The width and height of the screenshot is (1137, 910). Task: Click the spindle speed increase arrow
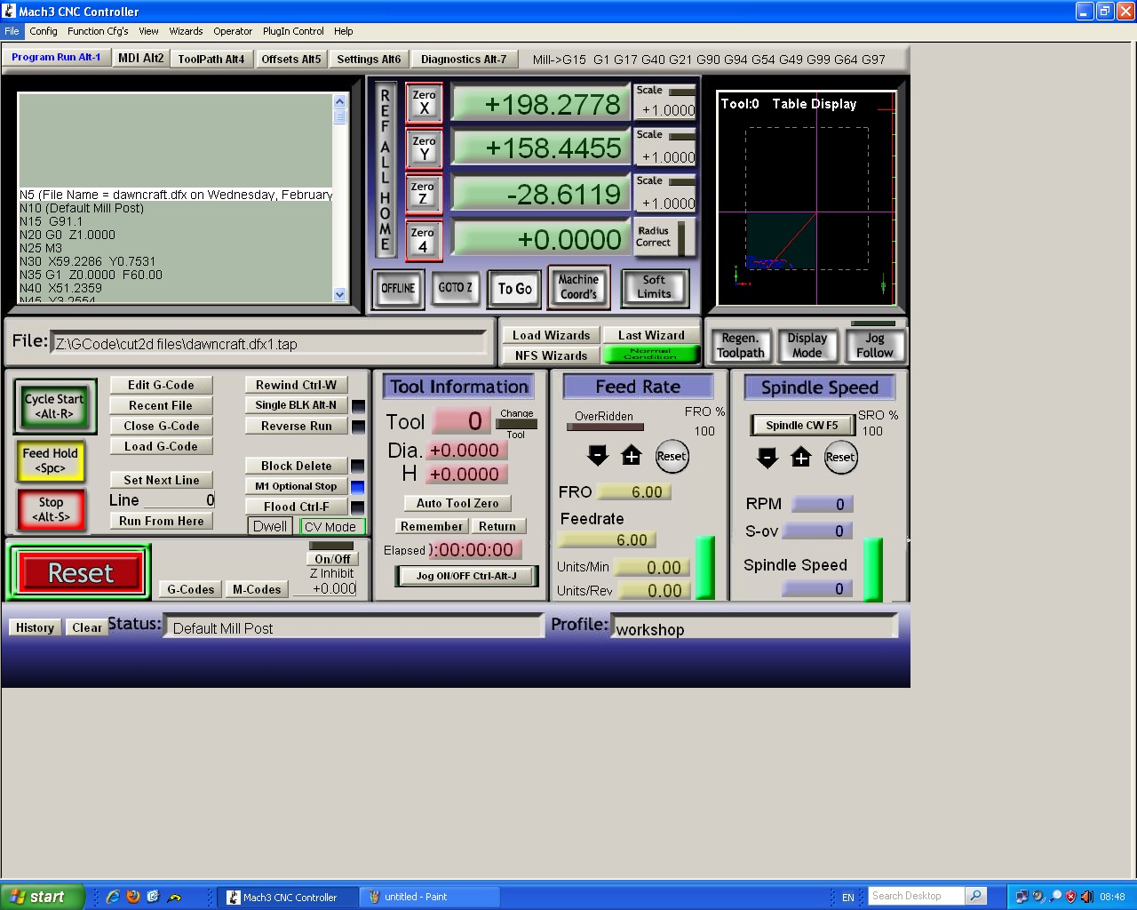pos(801,458)
